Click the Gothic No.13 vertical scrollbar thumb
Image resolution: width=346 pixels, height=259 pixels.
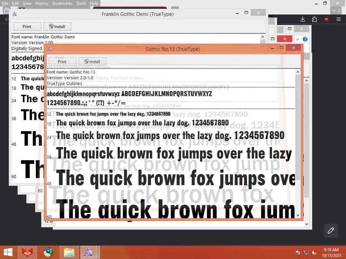(x=298, y=128)
